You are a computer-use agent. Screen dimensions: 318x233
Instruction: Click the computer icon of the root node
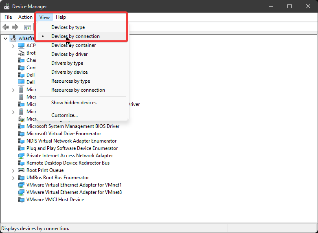13,38
